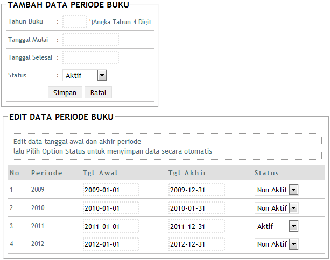The height and width of the screenshot is (260, 330).
Task: Edit Tgl Akhir field 2011-12-31
Action: click(x=196, y=226)
